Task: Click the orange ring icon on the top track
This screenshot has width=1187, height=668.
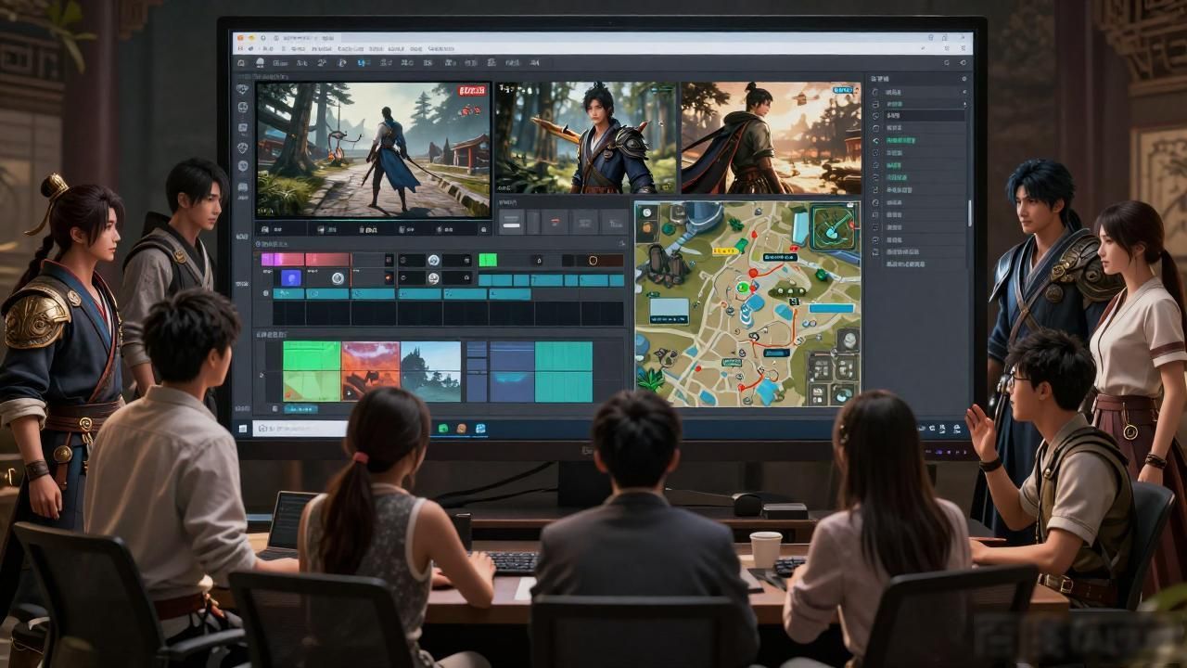Action: tap(593, 261)
